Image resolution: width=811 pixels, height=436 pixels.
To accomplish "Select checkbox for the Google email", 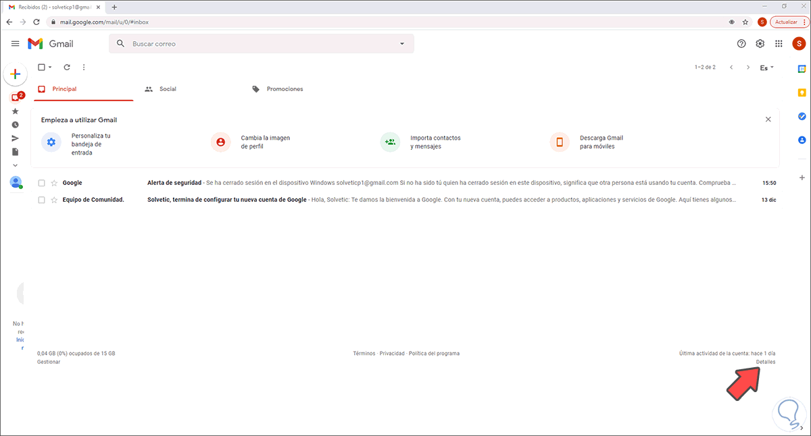I will click(x=41, y=183).
